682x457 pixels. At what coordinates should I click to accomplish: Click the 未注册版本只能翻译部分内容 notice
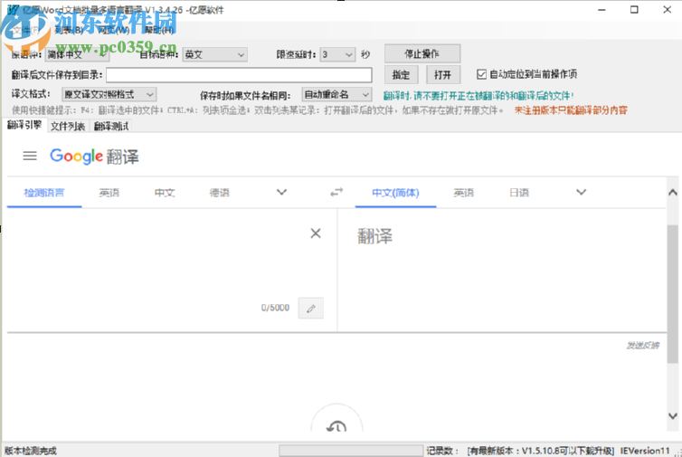(571, 110)
